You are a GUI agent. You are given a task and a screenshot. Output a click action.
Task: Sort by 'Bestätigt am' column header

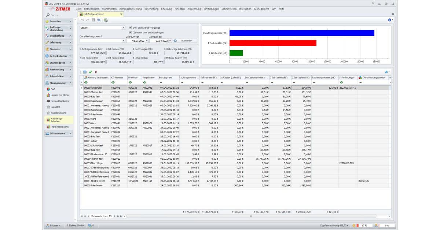tap(168, 78)
